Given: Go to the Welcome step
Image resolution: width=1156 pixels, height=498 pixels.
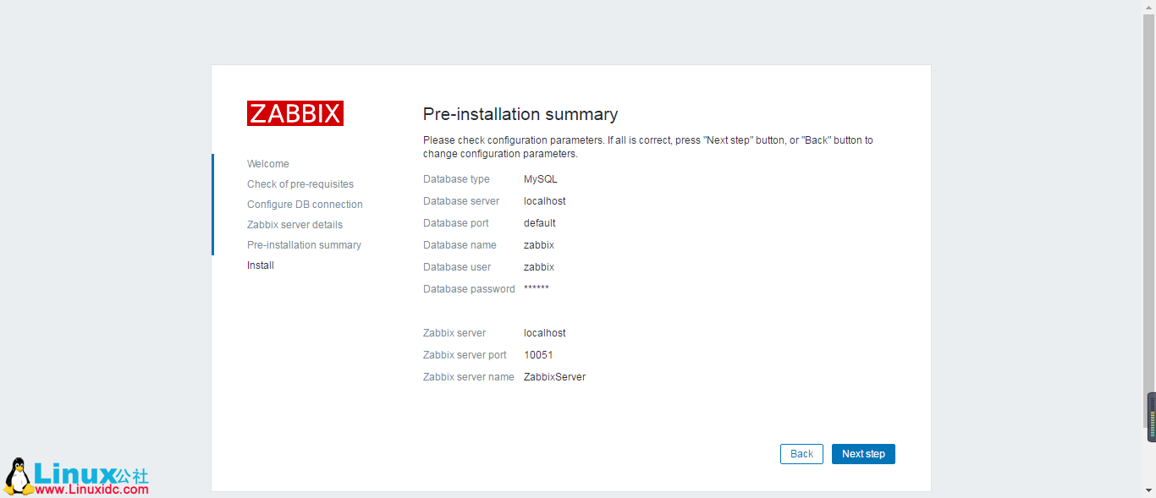Looking at the screenshot, I should click(x=268, y=164).
